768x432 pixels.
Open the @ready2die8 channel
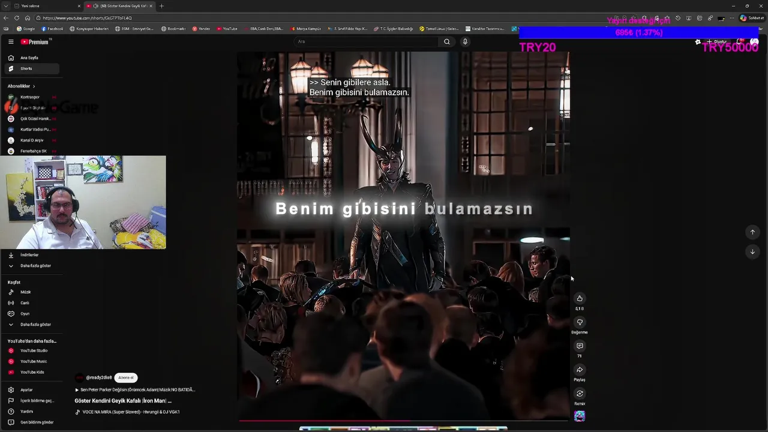[98, 377]
